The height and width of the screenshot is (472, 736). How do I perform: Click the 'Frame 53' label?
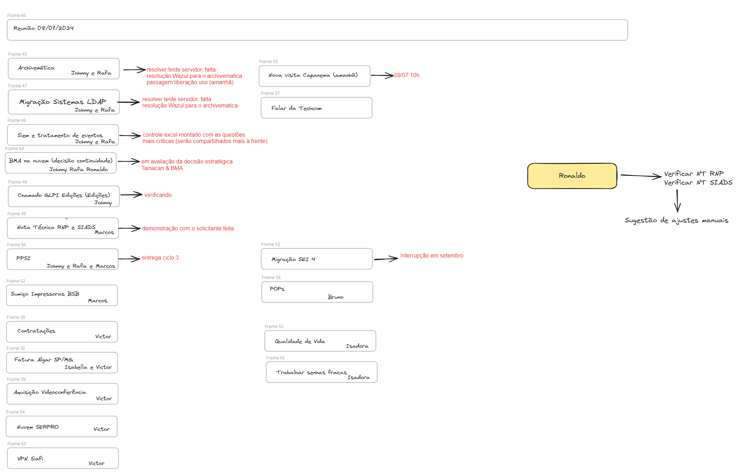(x=270, y=244)
